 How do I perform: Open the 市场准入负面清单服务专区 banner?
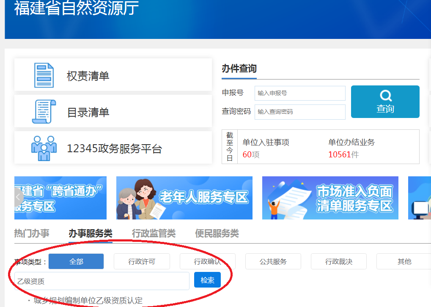pos(330,198)
